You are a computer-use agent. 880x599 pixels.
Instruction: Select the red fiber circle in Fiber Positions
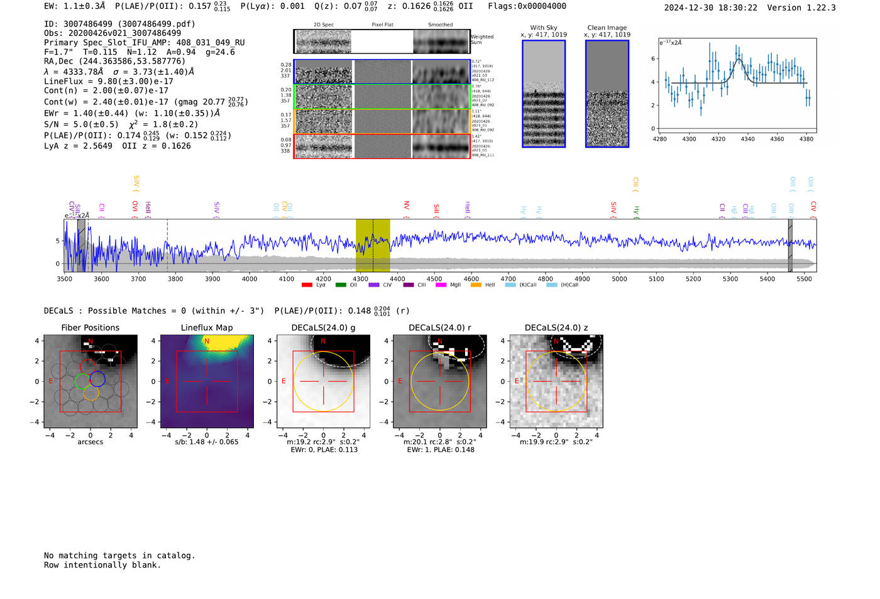click(x=89, y=366)
